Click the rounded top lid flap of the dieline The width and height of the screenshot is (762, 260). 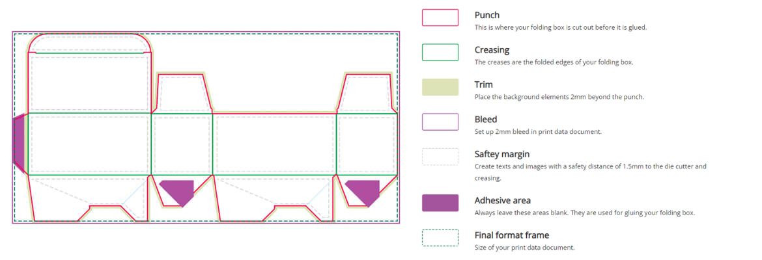pyautogui.click(x=90, y=43)
